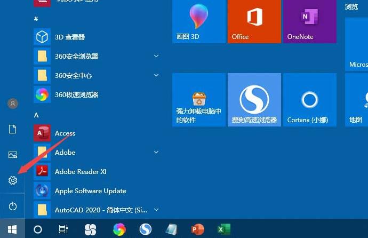The width and height of the screenshot is (368, 238).
Task: Open the Cortana (小娜) tile
Action: pos(310,100)
